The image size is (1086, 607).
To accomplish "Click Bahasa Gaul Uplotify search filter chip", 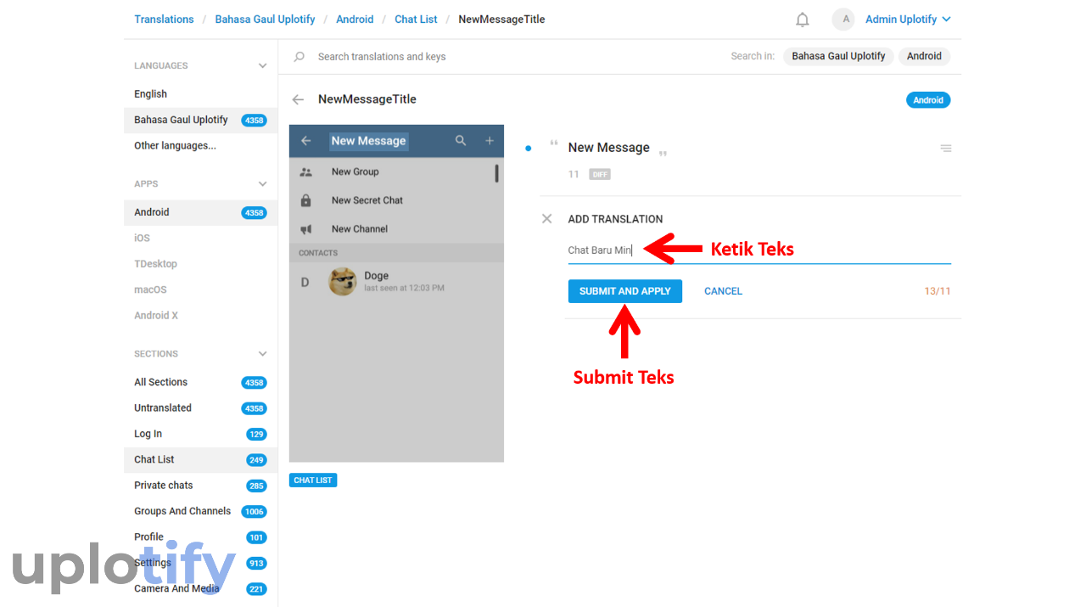I will tap(838, 56).
